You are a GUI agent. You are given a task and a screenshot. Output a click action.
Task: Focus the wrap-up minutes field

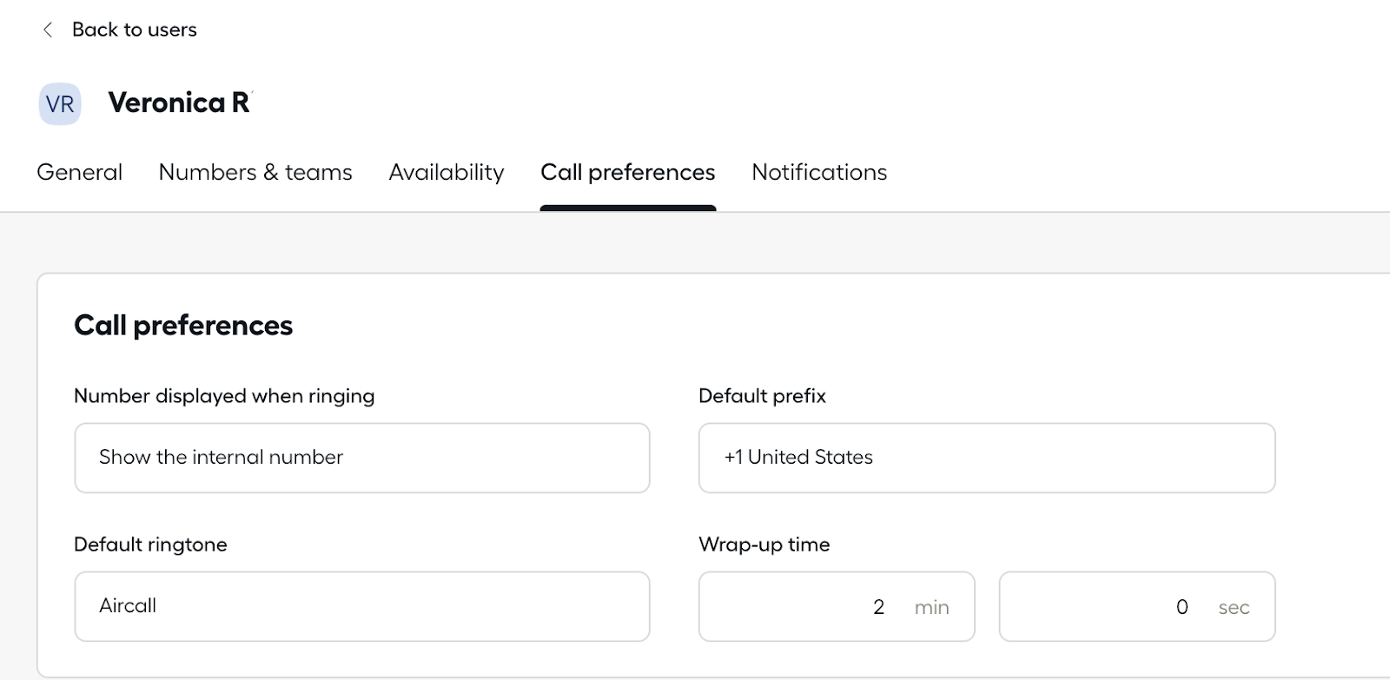[x=837, y=606]
